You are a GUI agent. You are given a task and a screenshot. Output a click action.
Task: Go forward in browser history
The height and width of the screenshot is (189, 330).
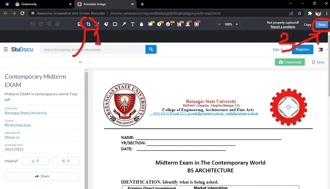point(14,13)
